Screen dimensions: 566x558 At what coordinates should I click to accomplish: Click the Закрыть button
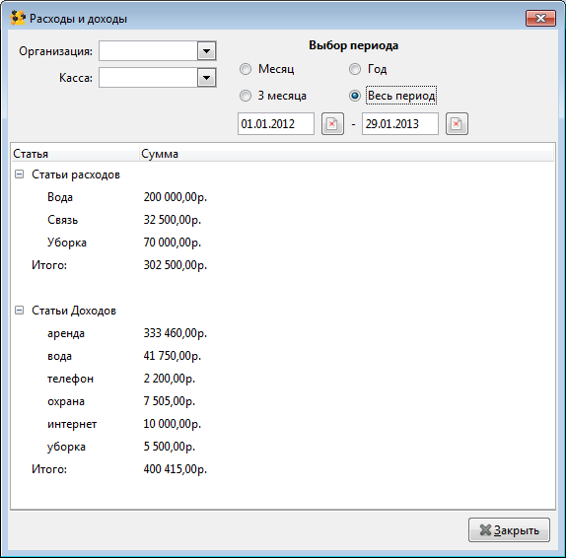point(509,529)
